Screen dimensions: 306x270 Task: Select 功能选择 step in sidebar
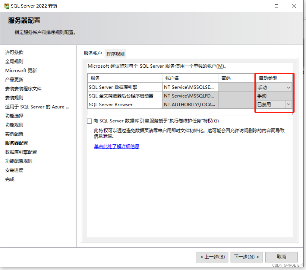[x=14, y=116]
